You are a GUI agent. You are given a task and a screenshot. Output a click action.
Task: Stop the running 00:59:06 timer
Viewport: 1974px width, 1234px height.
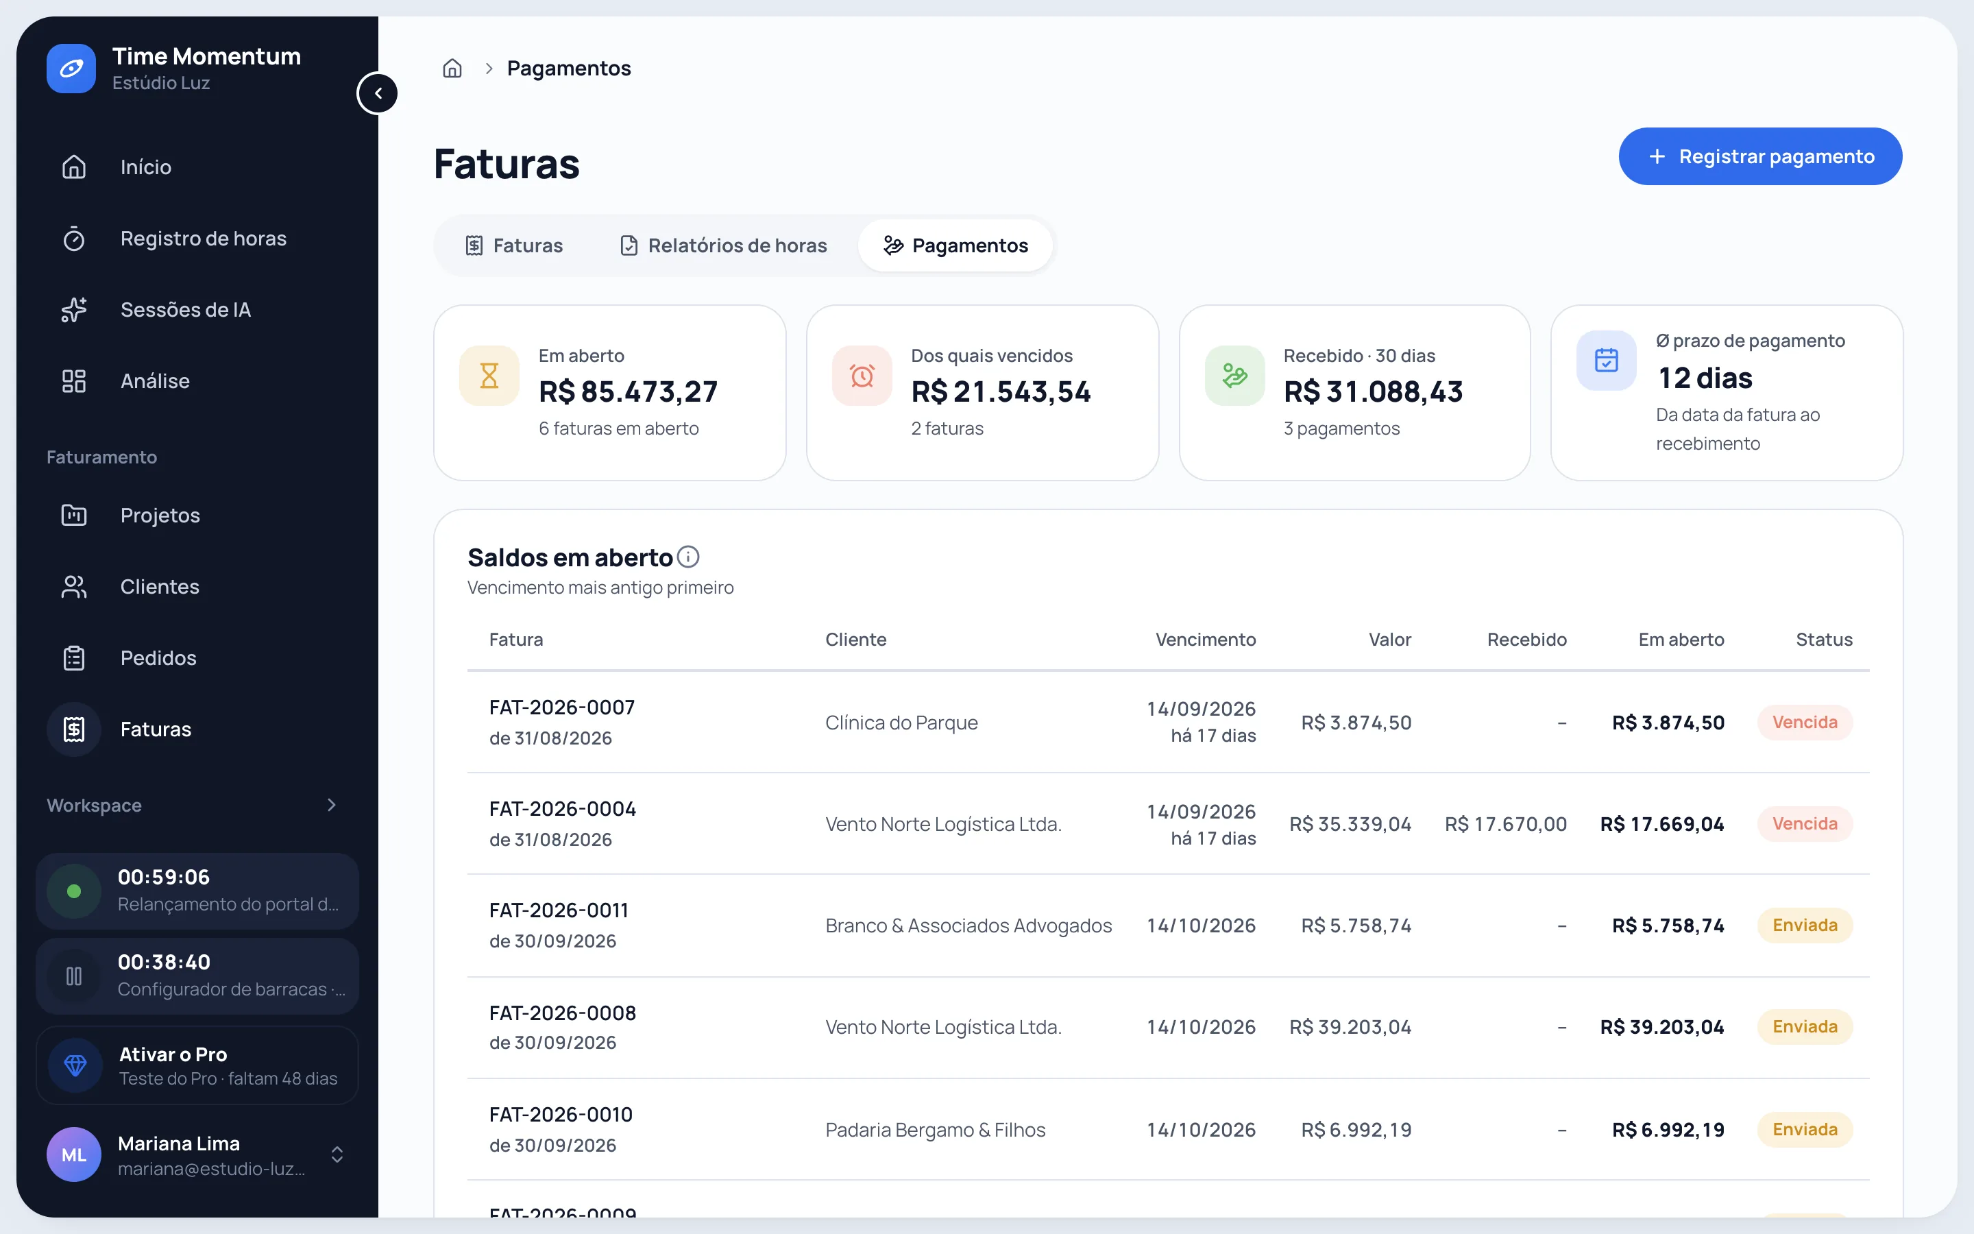tap(74, 891)
